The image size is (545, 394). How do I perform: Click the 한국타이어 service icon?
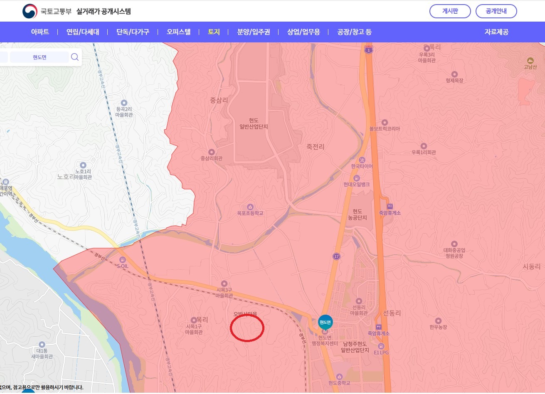click(x=362, y=160)
